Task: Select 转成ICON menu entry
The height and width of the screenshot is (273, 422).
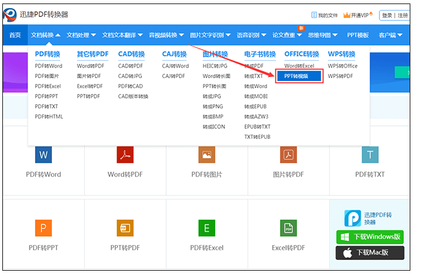Action: point(214,127)
